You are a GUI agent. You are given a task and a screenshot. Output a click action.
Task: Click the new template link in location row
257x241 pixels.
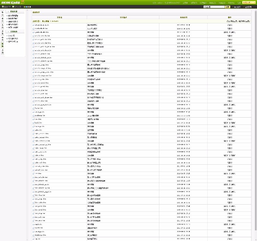[232, 21]
